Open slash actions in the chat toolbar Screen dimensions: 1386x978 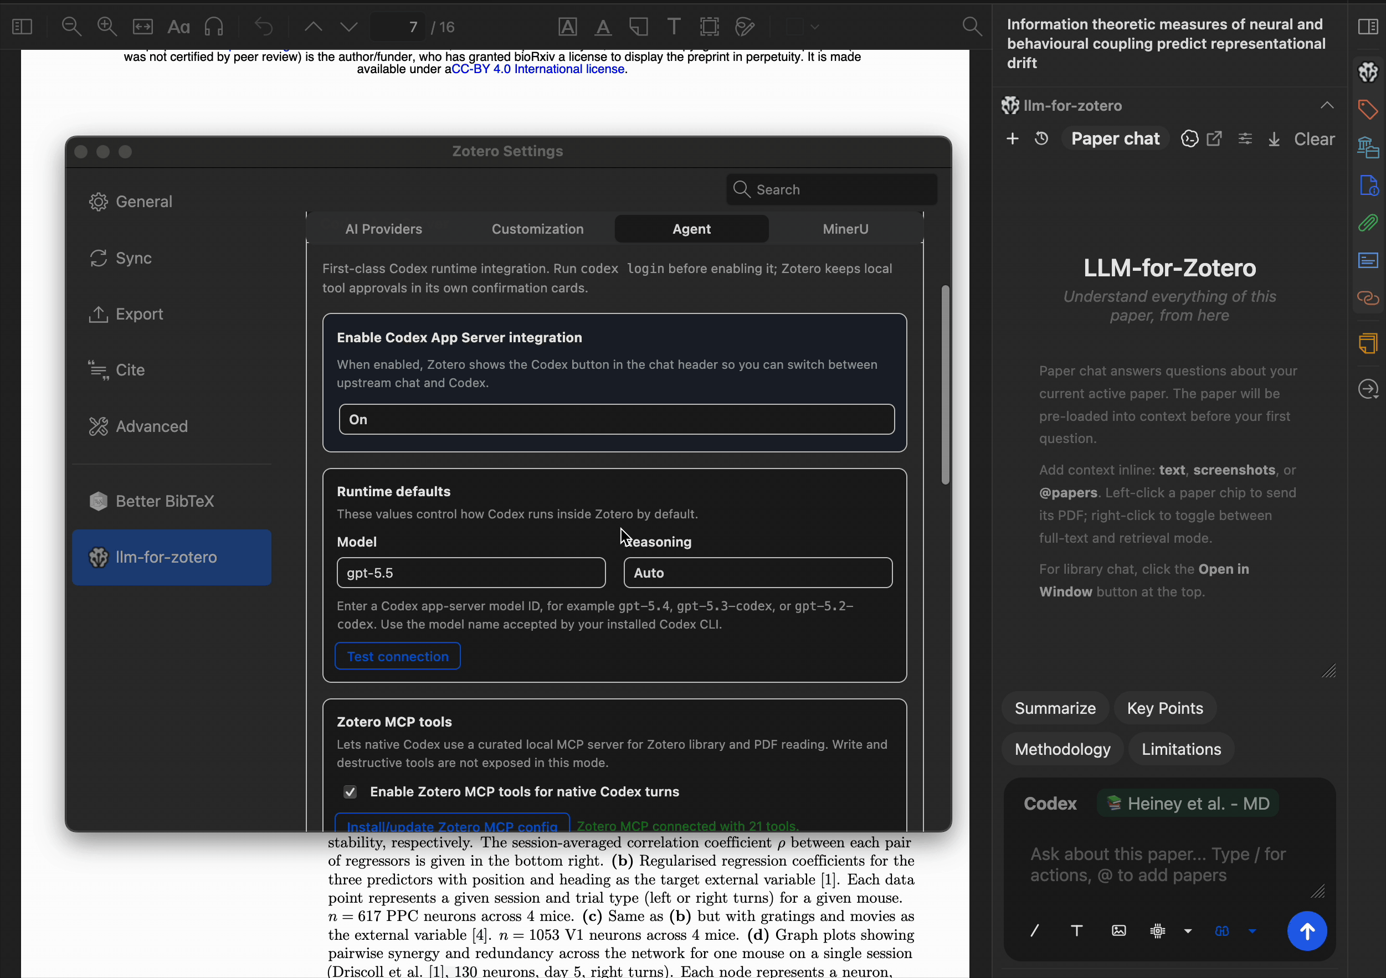tap(1035, 931)
